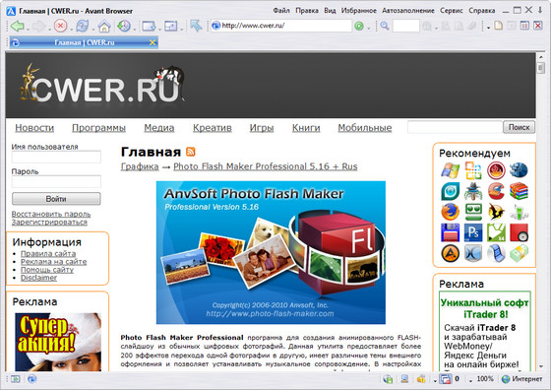Toggle the popup blocker icon in status bar
551x390 pixels.
pyautogui.click(x=446, y=379)
